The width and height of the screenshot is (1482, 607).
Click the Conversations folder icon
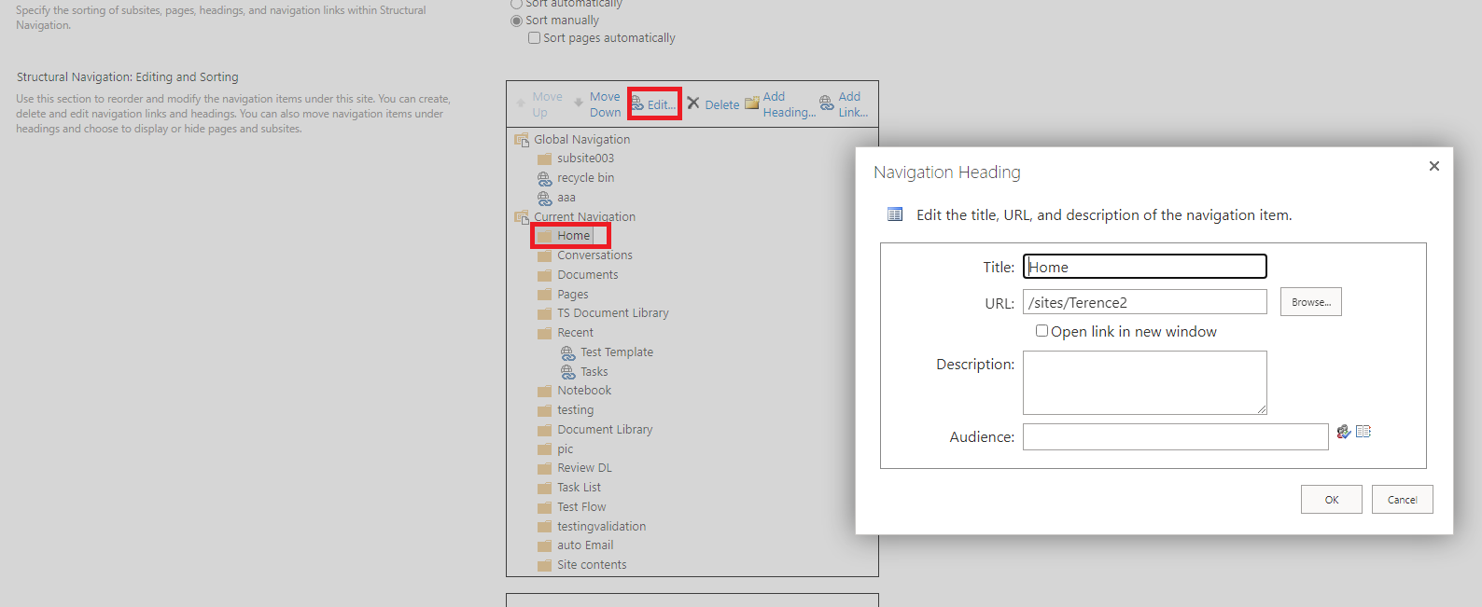(545, 256)
